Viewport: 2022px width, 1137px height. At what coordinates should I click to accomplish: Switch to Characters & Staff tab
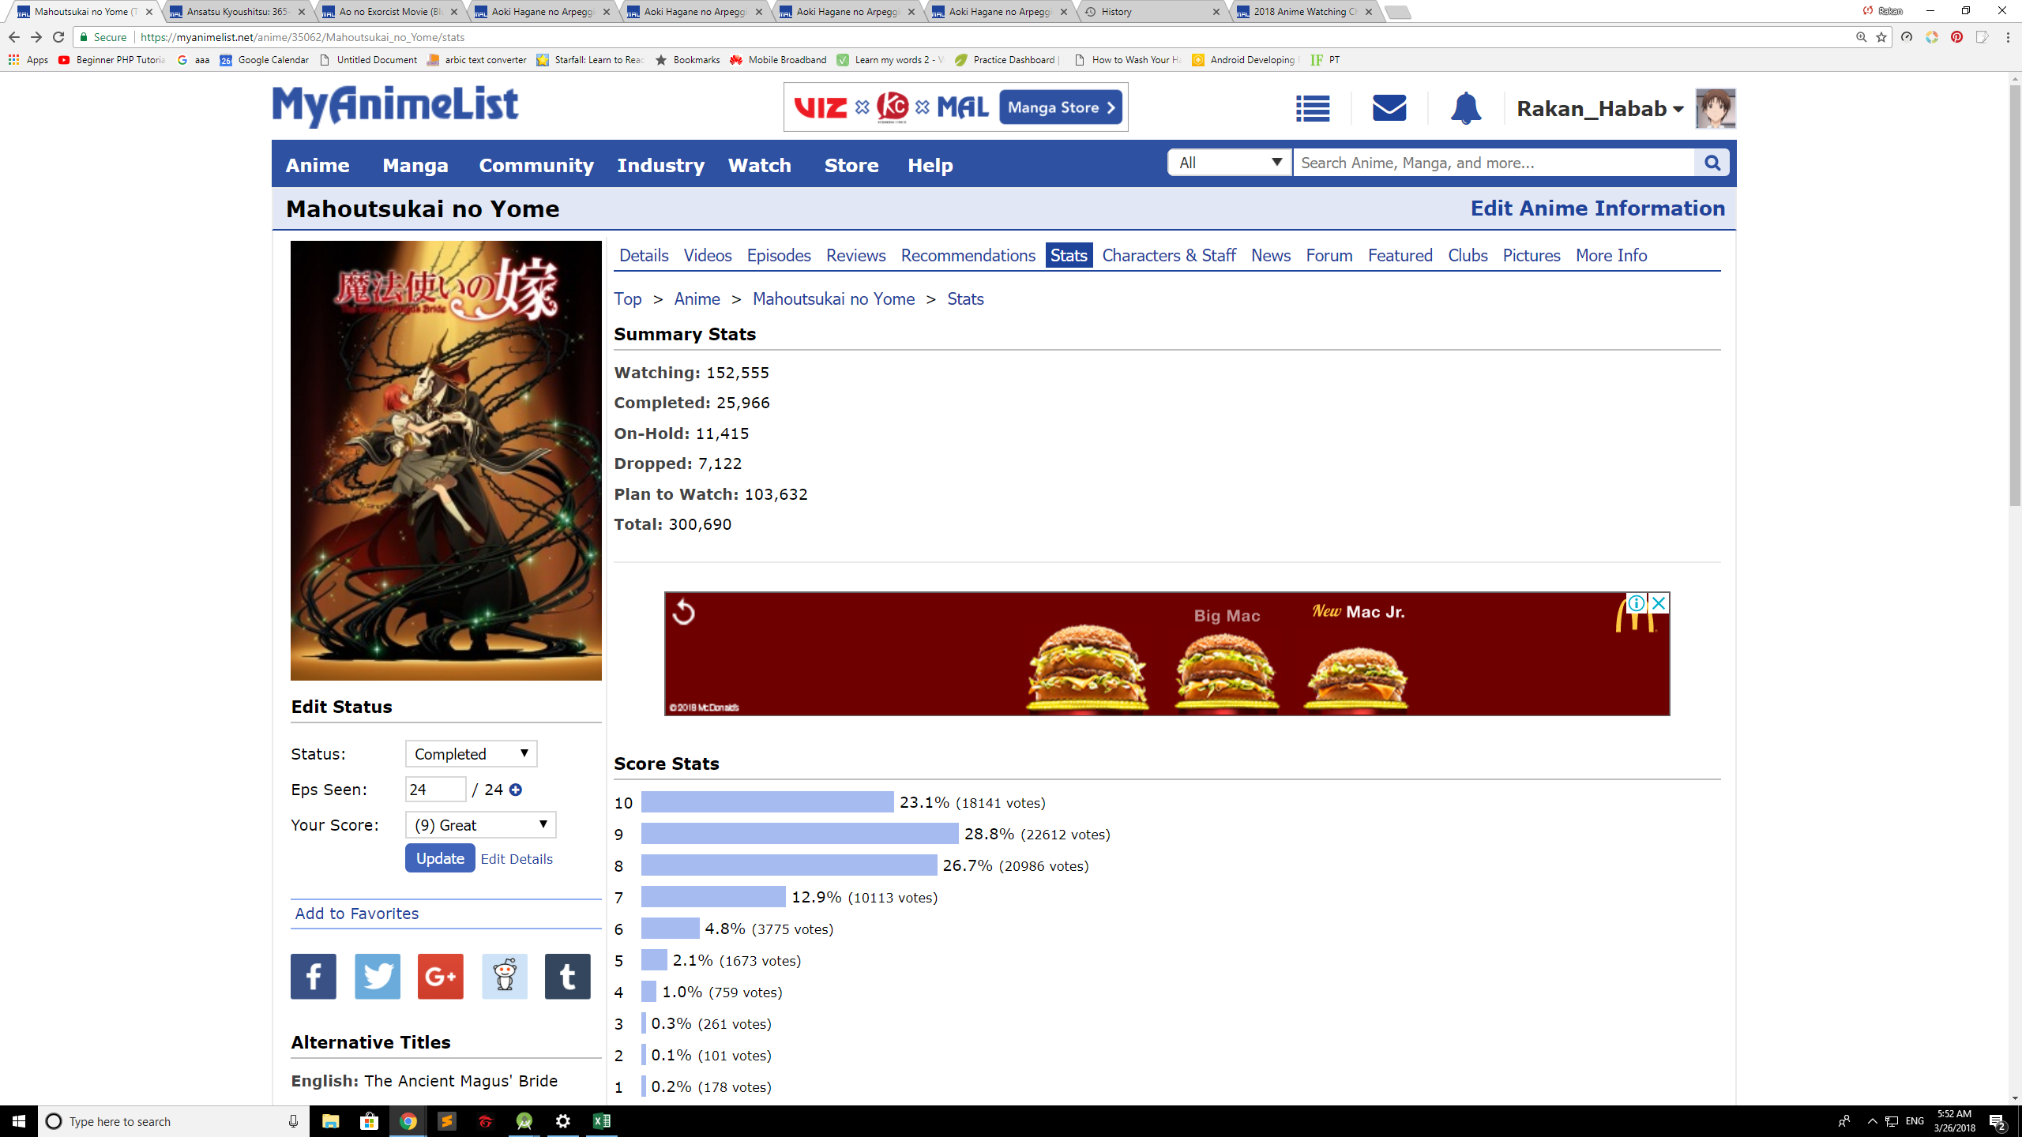1168,255
